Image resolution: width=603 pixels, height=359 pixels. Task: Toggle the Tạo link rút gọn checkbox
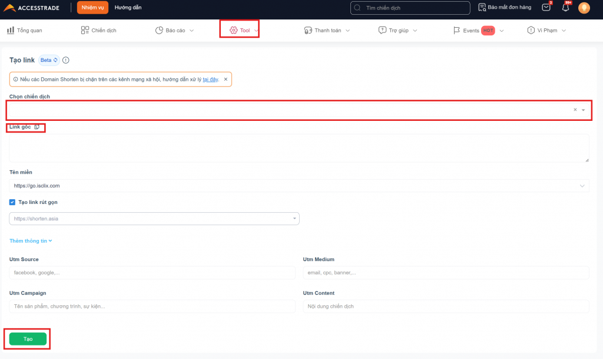click(12, 202)
